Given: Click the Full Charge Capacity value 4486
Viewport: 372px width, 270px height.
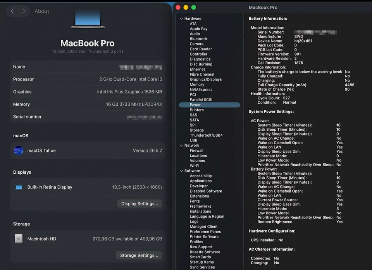Looking at the screenshot, I should click(350, 85).
